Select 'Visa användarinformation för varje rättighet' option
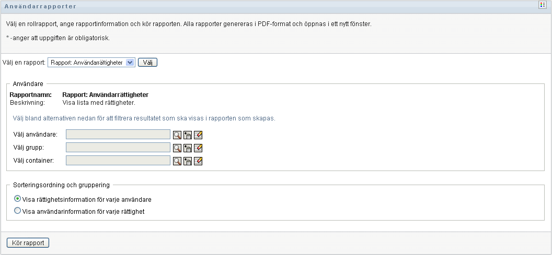 pyautogui.click(x=18, y=211)
